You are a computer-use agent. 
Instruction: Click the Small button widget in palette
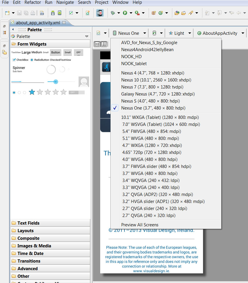68,52
